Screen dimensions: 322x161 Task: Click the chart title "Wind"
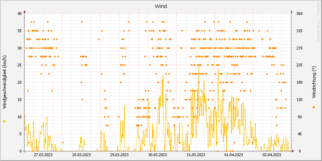click(161, 6)
